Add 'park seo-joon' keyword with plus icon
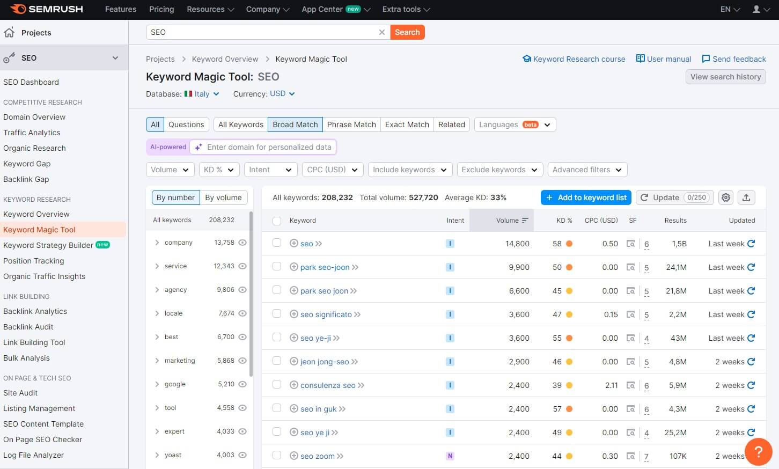Viewport: 779px width, 469px height. click(x=293, y=267)
